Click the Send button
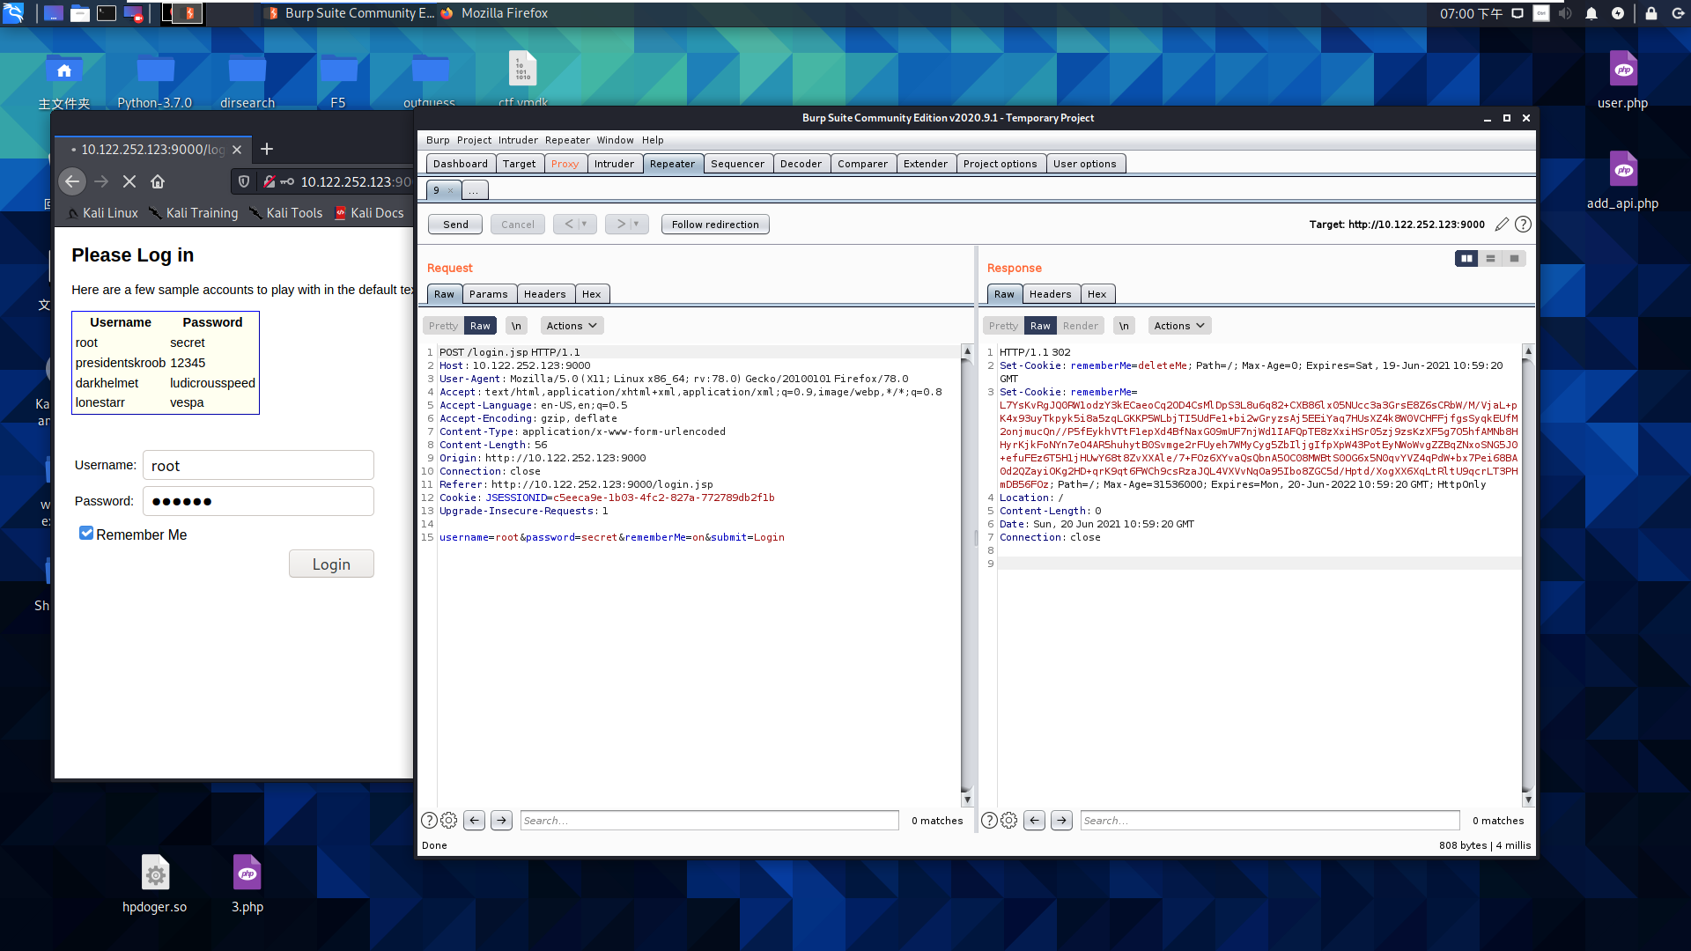The height and width of the screenshot is (951, 1691). [x=455, y=225]
